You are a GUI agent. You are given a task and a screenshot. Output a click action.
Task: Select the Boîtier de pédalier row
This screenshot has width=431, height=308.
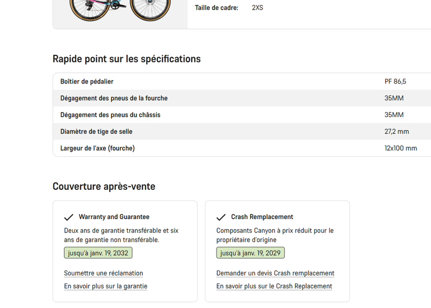pyautogui.click(x=242, y=81)
